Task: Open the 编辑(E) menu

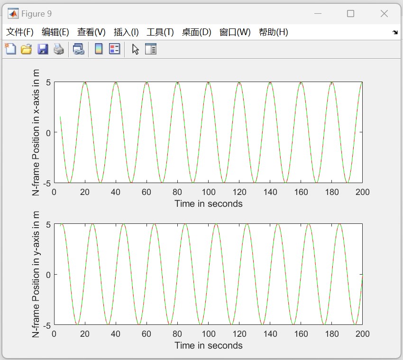Action: 55,32
